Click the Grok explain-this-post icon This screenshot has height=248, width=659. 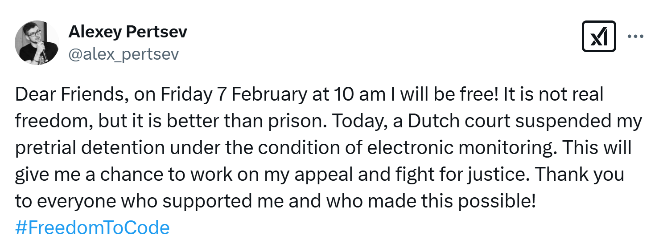pyautogui.click(x=599, y=37)
